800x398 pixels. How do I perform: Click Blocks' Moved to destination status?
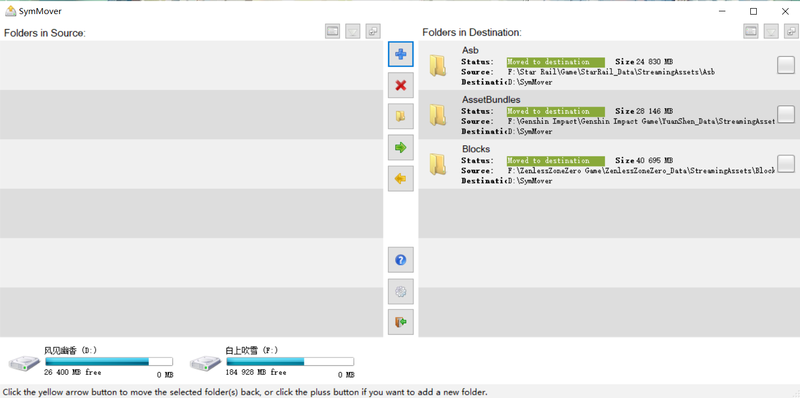tap(556, 161)
